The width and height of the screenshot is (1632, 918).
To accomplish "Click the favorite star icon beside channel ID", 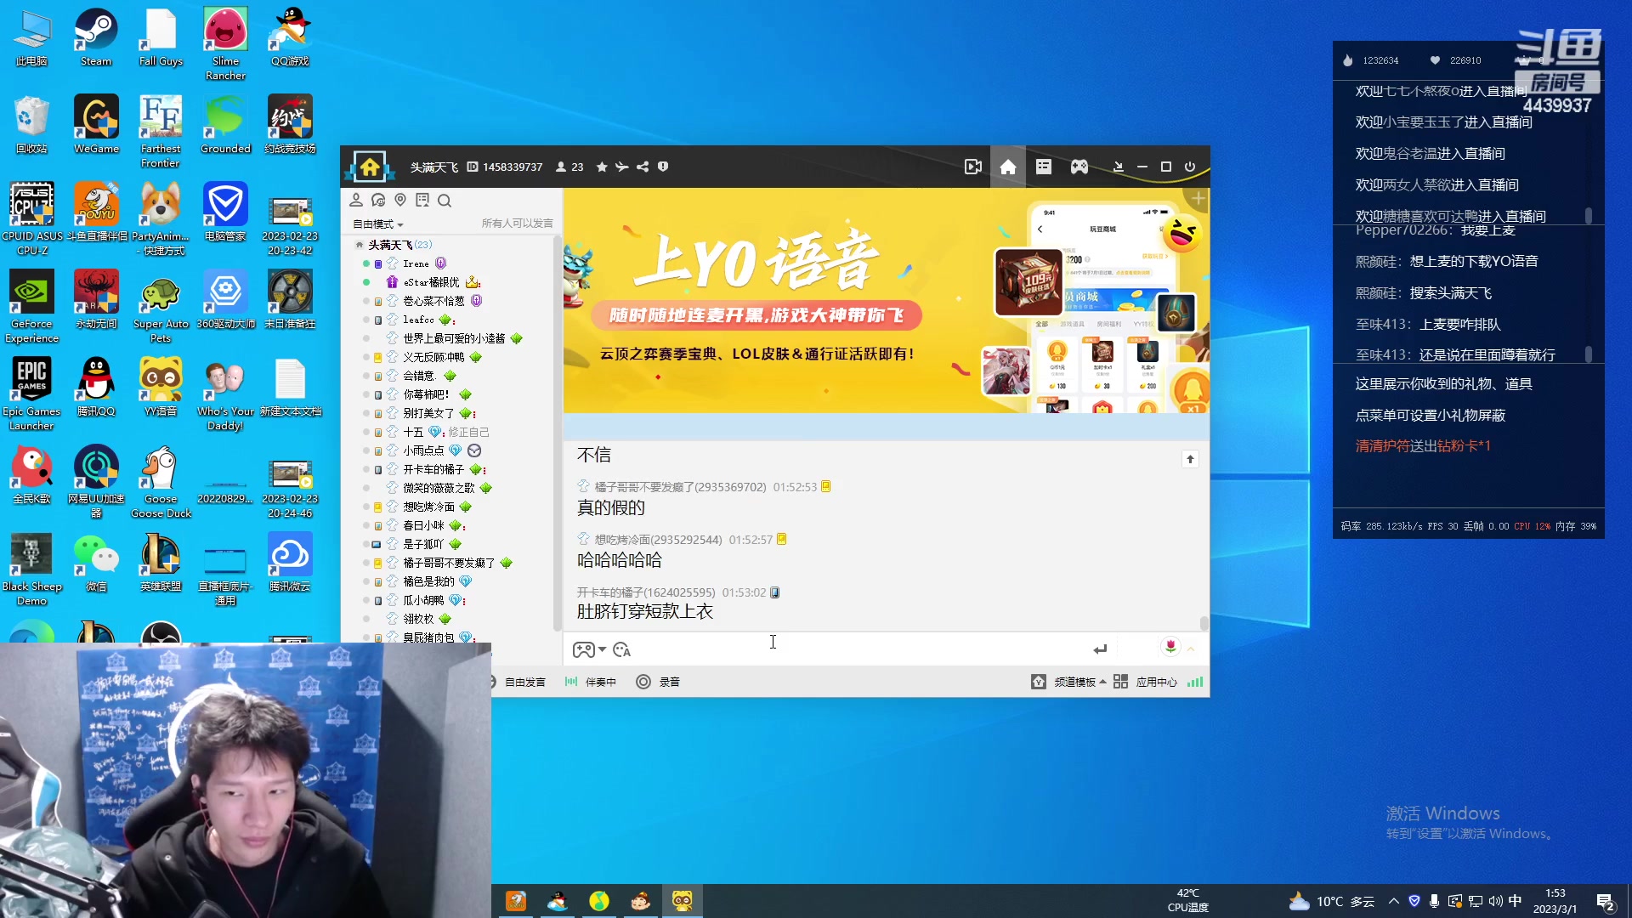I will pos(602,167).
